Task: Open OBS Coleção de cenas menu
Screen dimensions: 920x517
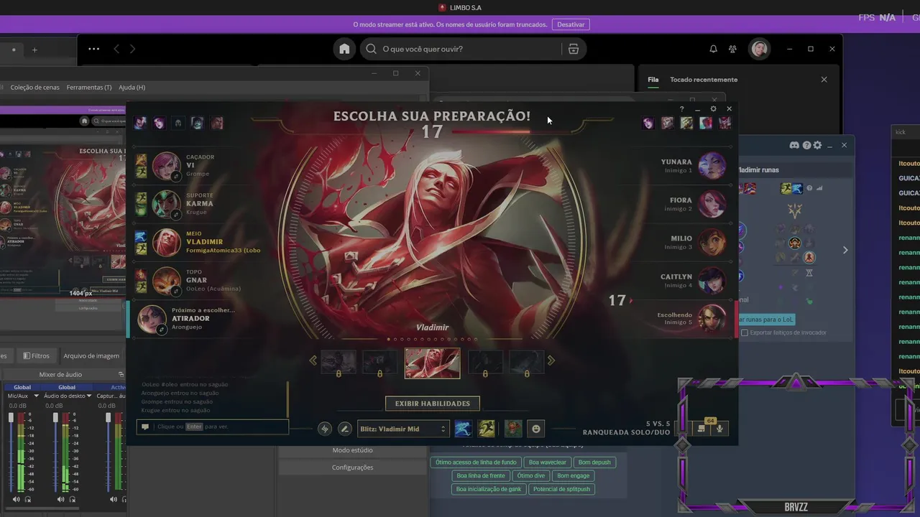Action: [x=34, y=87]
